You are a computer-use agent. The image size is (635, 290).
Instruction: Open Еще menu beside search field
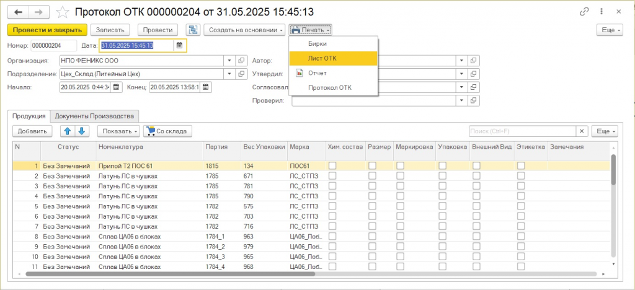pos(605,131)
